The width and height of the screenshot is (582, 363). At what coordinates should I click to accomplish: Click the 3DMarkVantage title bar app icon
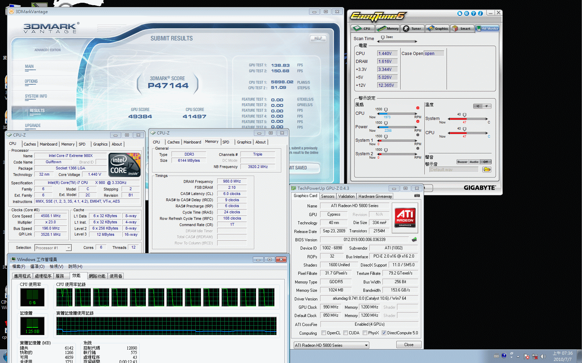click(11, 11)
